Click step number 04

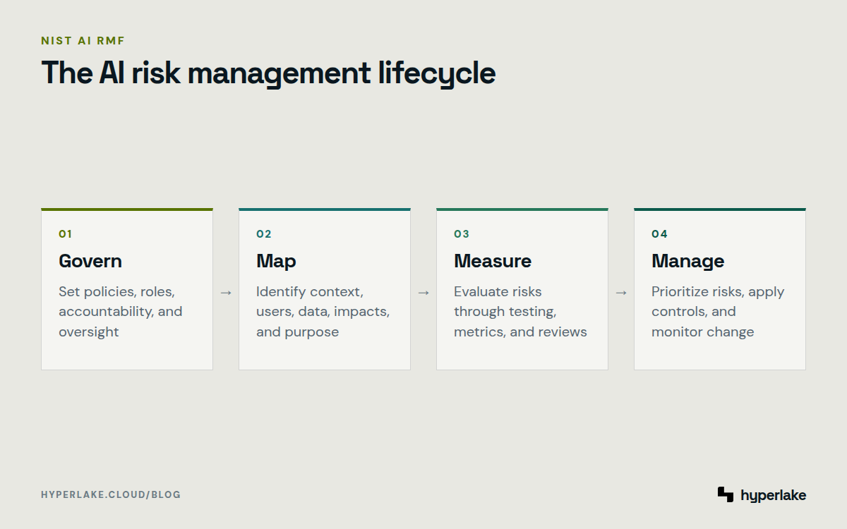pos(659,234)
